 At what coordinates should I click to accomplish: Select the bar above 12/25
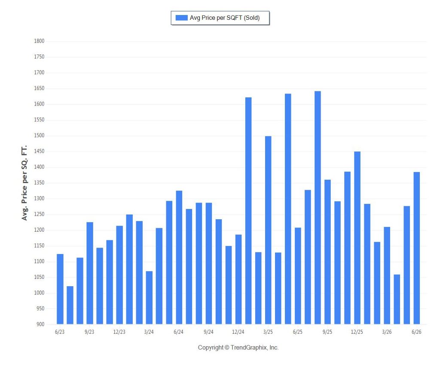point(357,238)
